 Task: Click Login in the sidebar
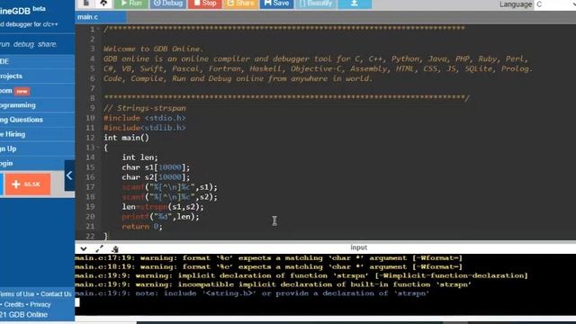[x=37, y=163]
